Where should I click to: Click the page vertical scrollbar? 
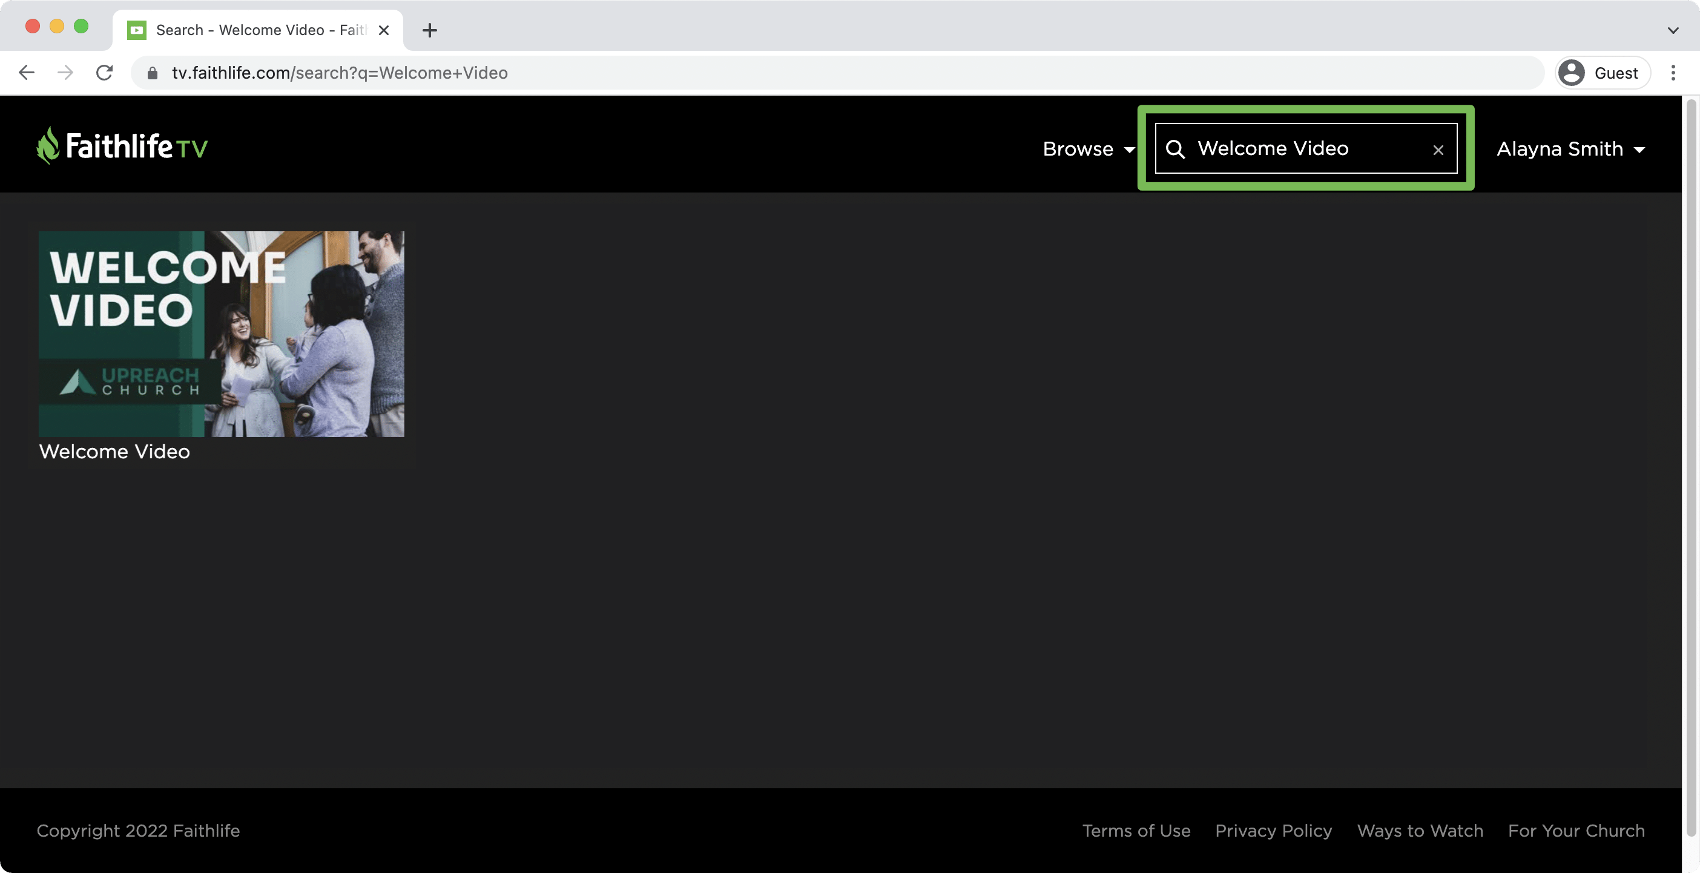(1691, 469)
